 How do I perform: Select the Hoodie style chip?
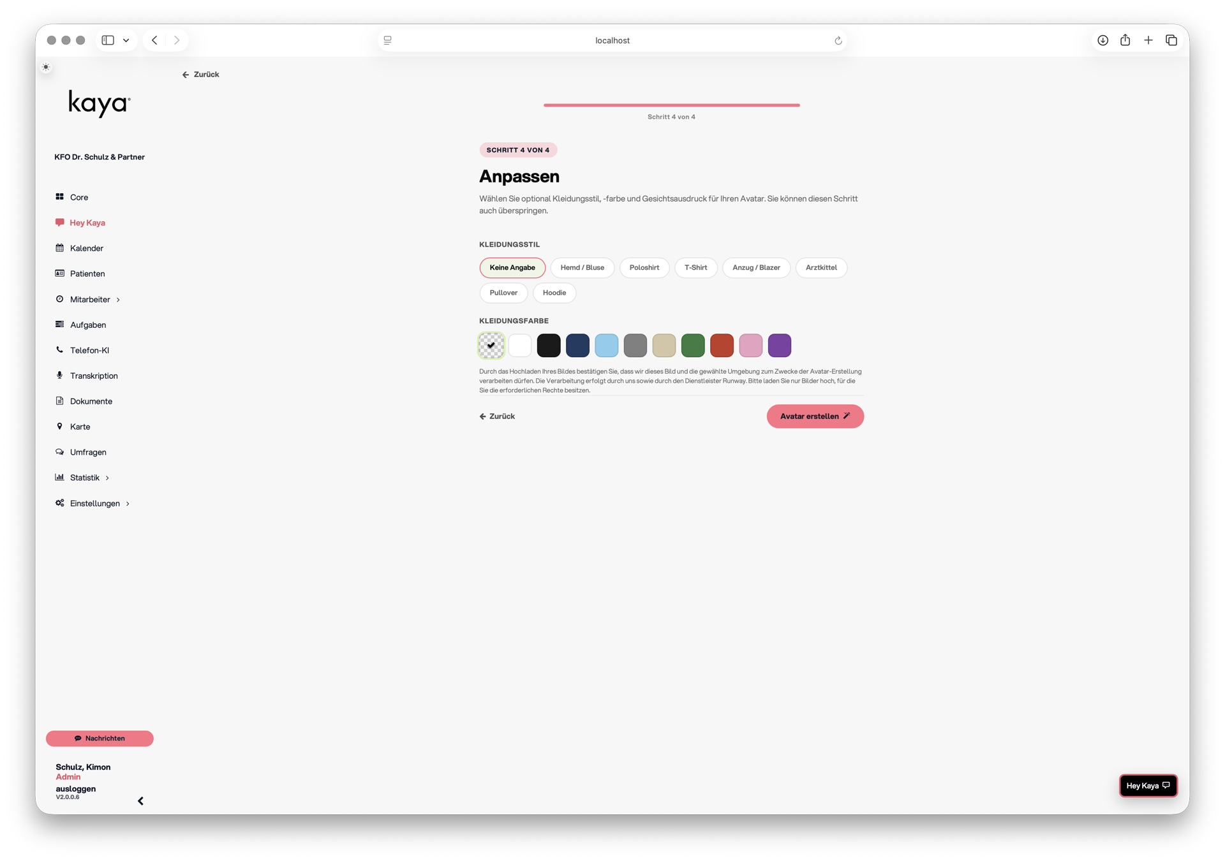[x=554, y=293]
